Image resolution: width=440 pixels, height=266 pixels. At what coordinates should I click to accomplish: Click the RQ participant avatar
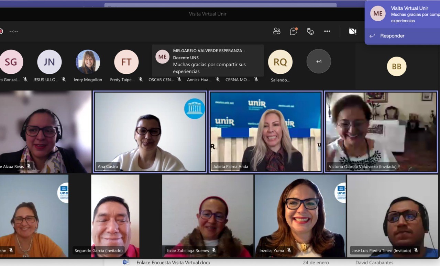click(280, 62)
